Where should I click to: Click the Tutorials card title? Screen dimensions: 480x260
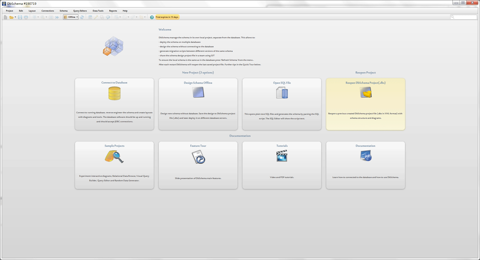282,146
